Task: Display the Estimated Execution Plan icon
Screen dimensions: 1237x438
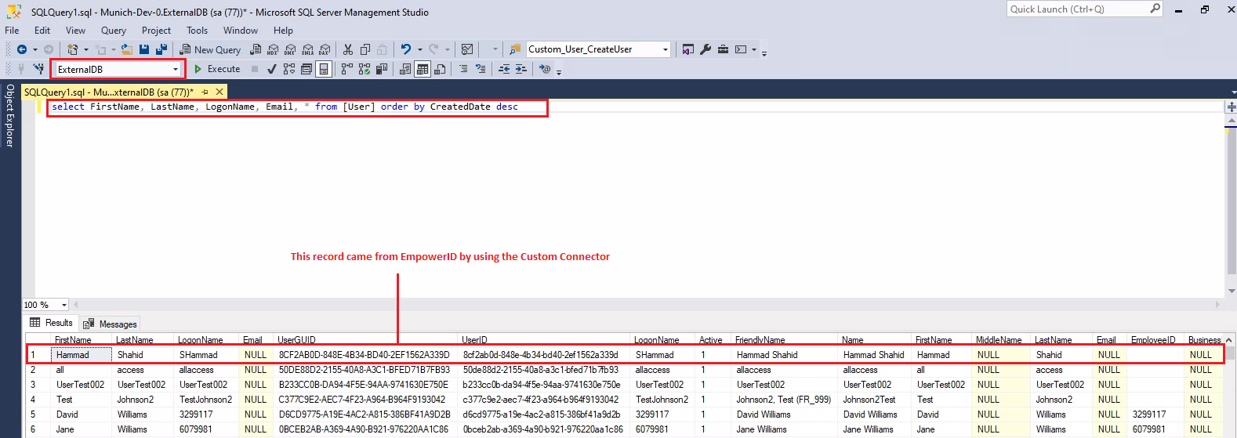Action: [289, 69]
